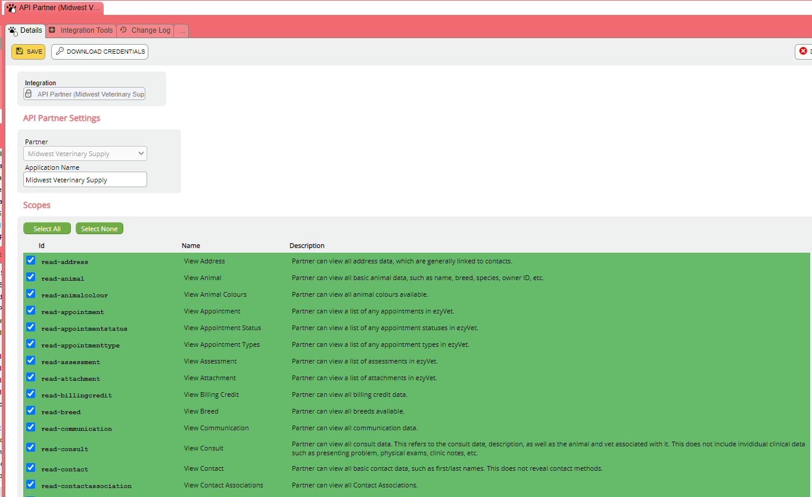This screenshot has height=497, width=812.
Task: Click the Name column header
Action: (191, 246)
